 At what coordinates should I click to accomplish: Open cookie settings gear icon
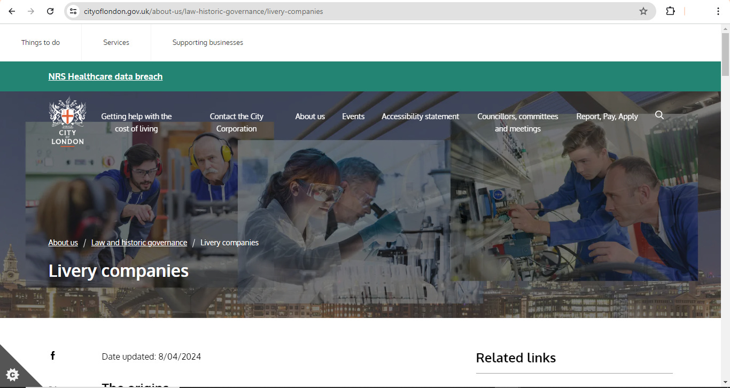(13, 374)
